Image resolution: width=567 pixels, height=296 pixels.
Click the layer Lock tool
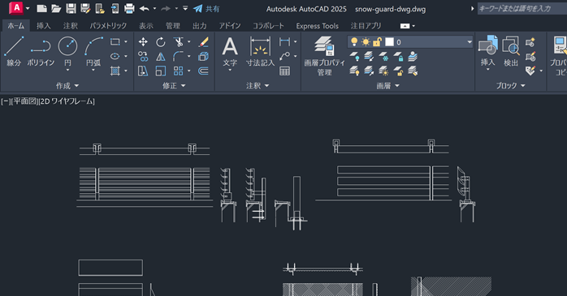398,56
